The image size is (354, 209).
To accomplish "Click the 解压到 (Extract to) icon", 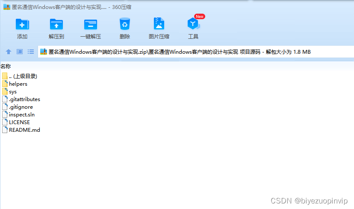I will click(56, 24).
